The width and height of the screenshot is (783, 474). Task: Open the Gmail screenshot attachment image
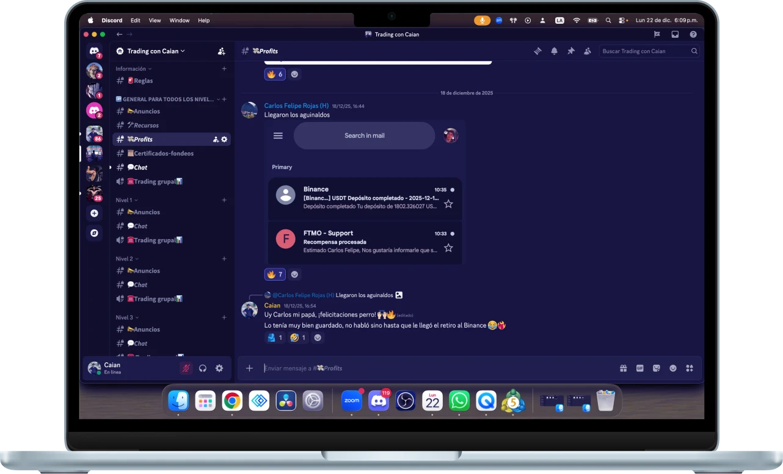click(365, 192)
